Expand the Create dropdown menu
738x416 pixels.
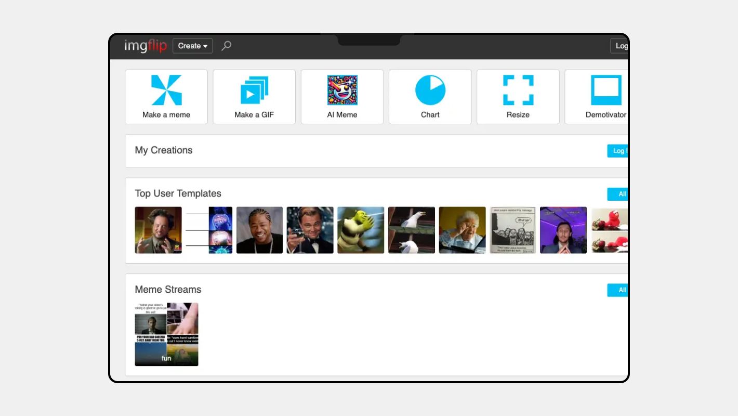[x=192, y=46]
